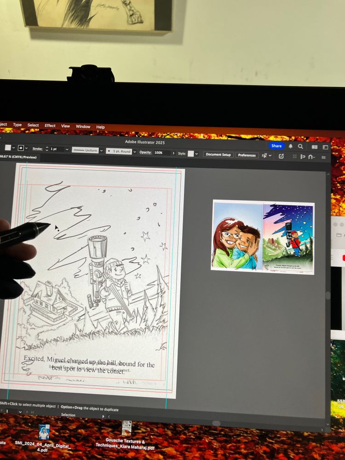Click the Stroke panel label link

coord(38,149)
